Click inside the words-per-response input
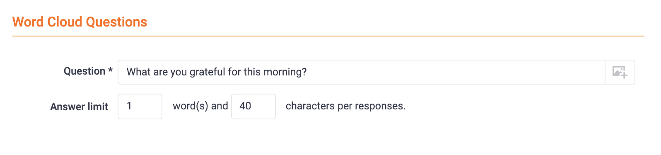The width and height of the screenshot is (661, 155). pos(140,107)
